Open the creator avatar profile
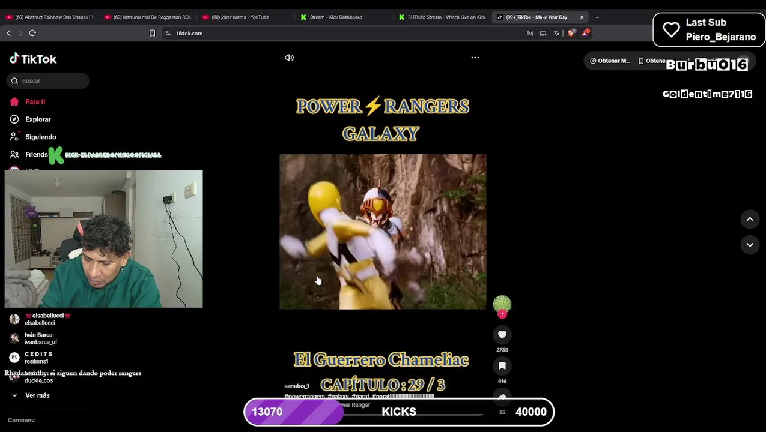Viewport: 766px width, 432px height. (x=502, y=304)
